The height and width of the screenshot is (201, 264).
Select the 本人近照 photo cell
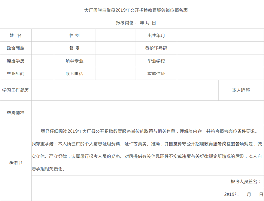pyautogui.click(x=241, y=90)
